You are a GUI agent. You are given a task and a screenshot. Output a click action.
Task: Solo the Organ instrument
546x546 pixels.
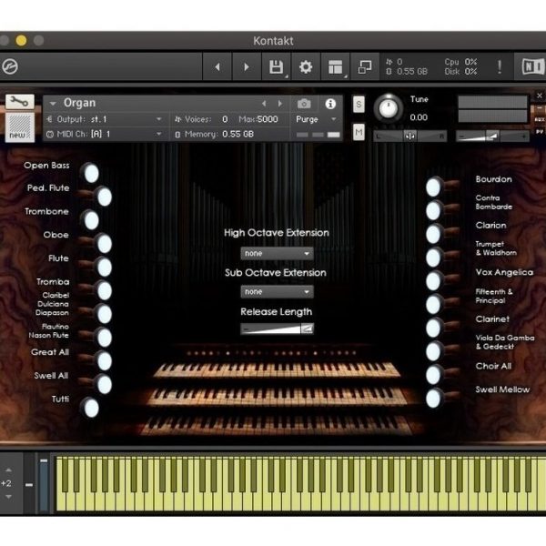coord(359,104)
